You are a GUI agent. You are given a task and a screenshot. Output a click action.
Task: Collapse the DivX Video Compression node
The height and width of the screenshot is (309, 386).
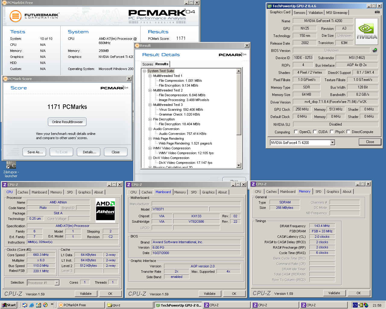coord(150,158)
